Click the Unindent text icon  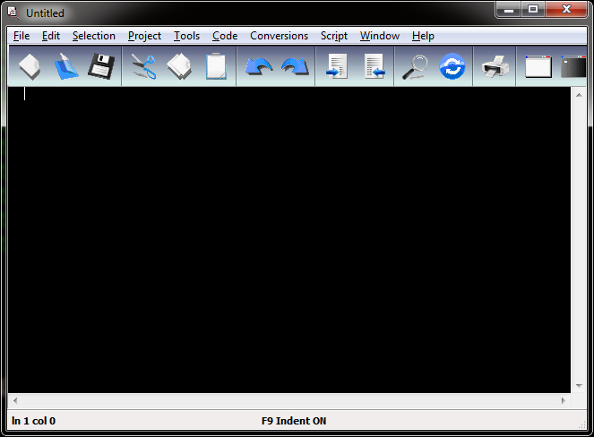(374, 66)
